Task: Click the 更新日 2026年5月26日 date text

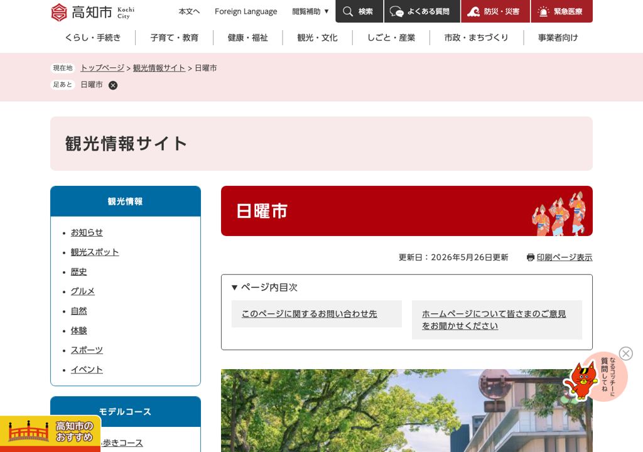Action: 453,257
